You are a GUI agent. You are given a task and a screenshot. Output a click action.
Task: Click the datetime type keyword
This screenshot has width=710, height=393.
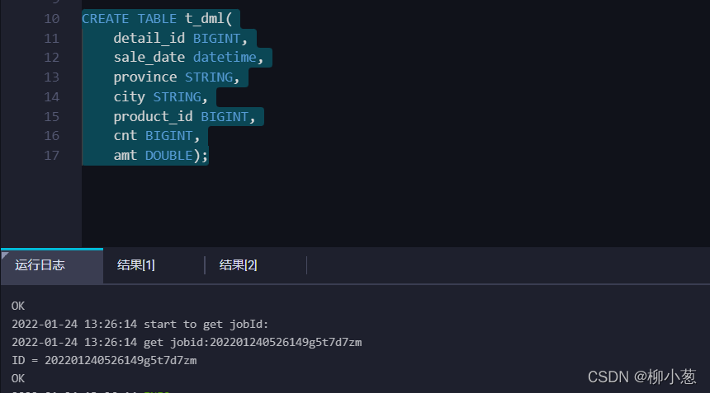[x=225, y=58]
